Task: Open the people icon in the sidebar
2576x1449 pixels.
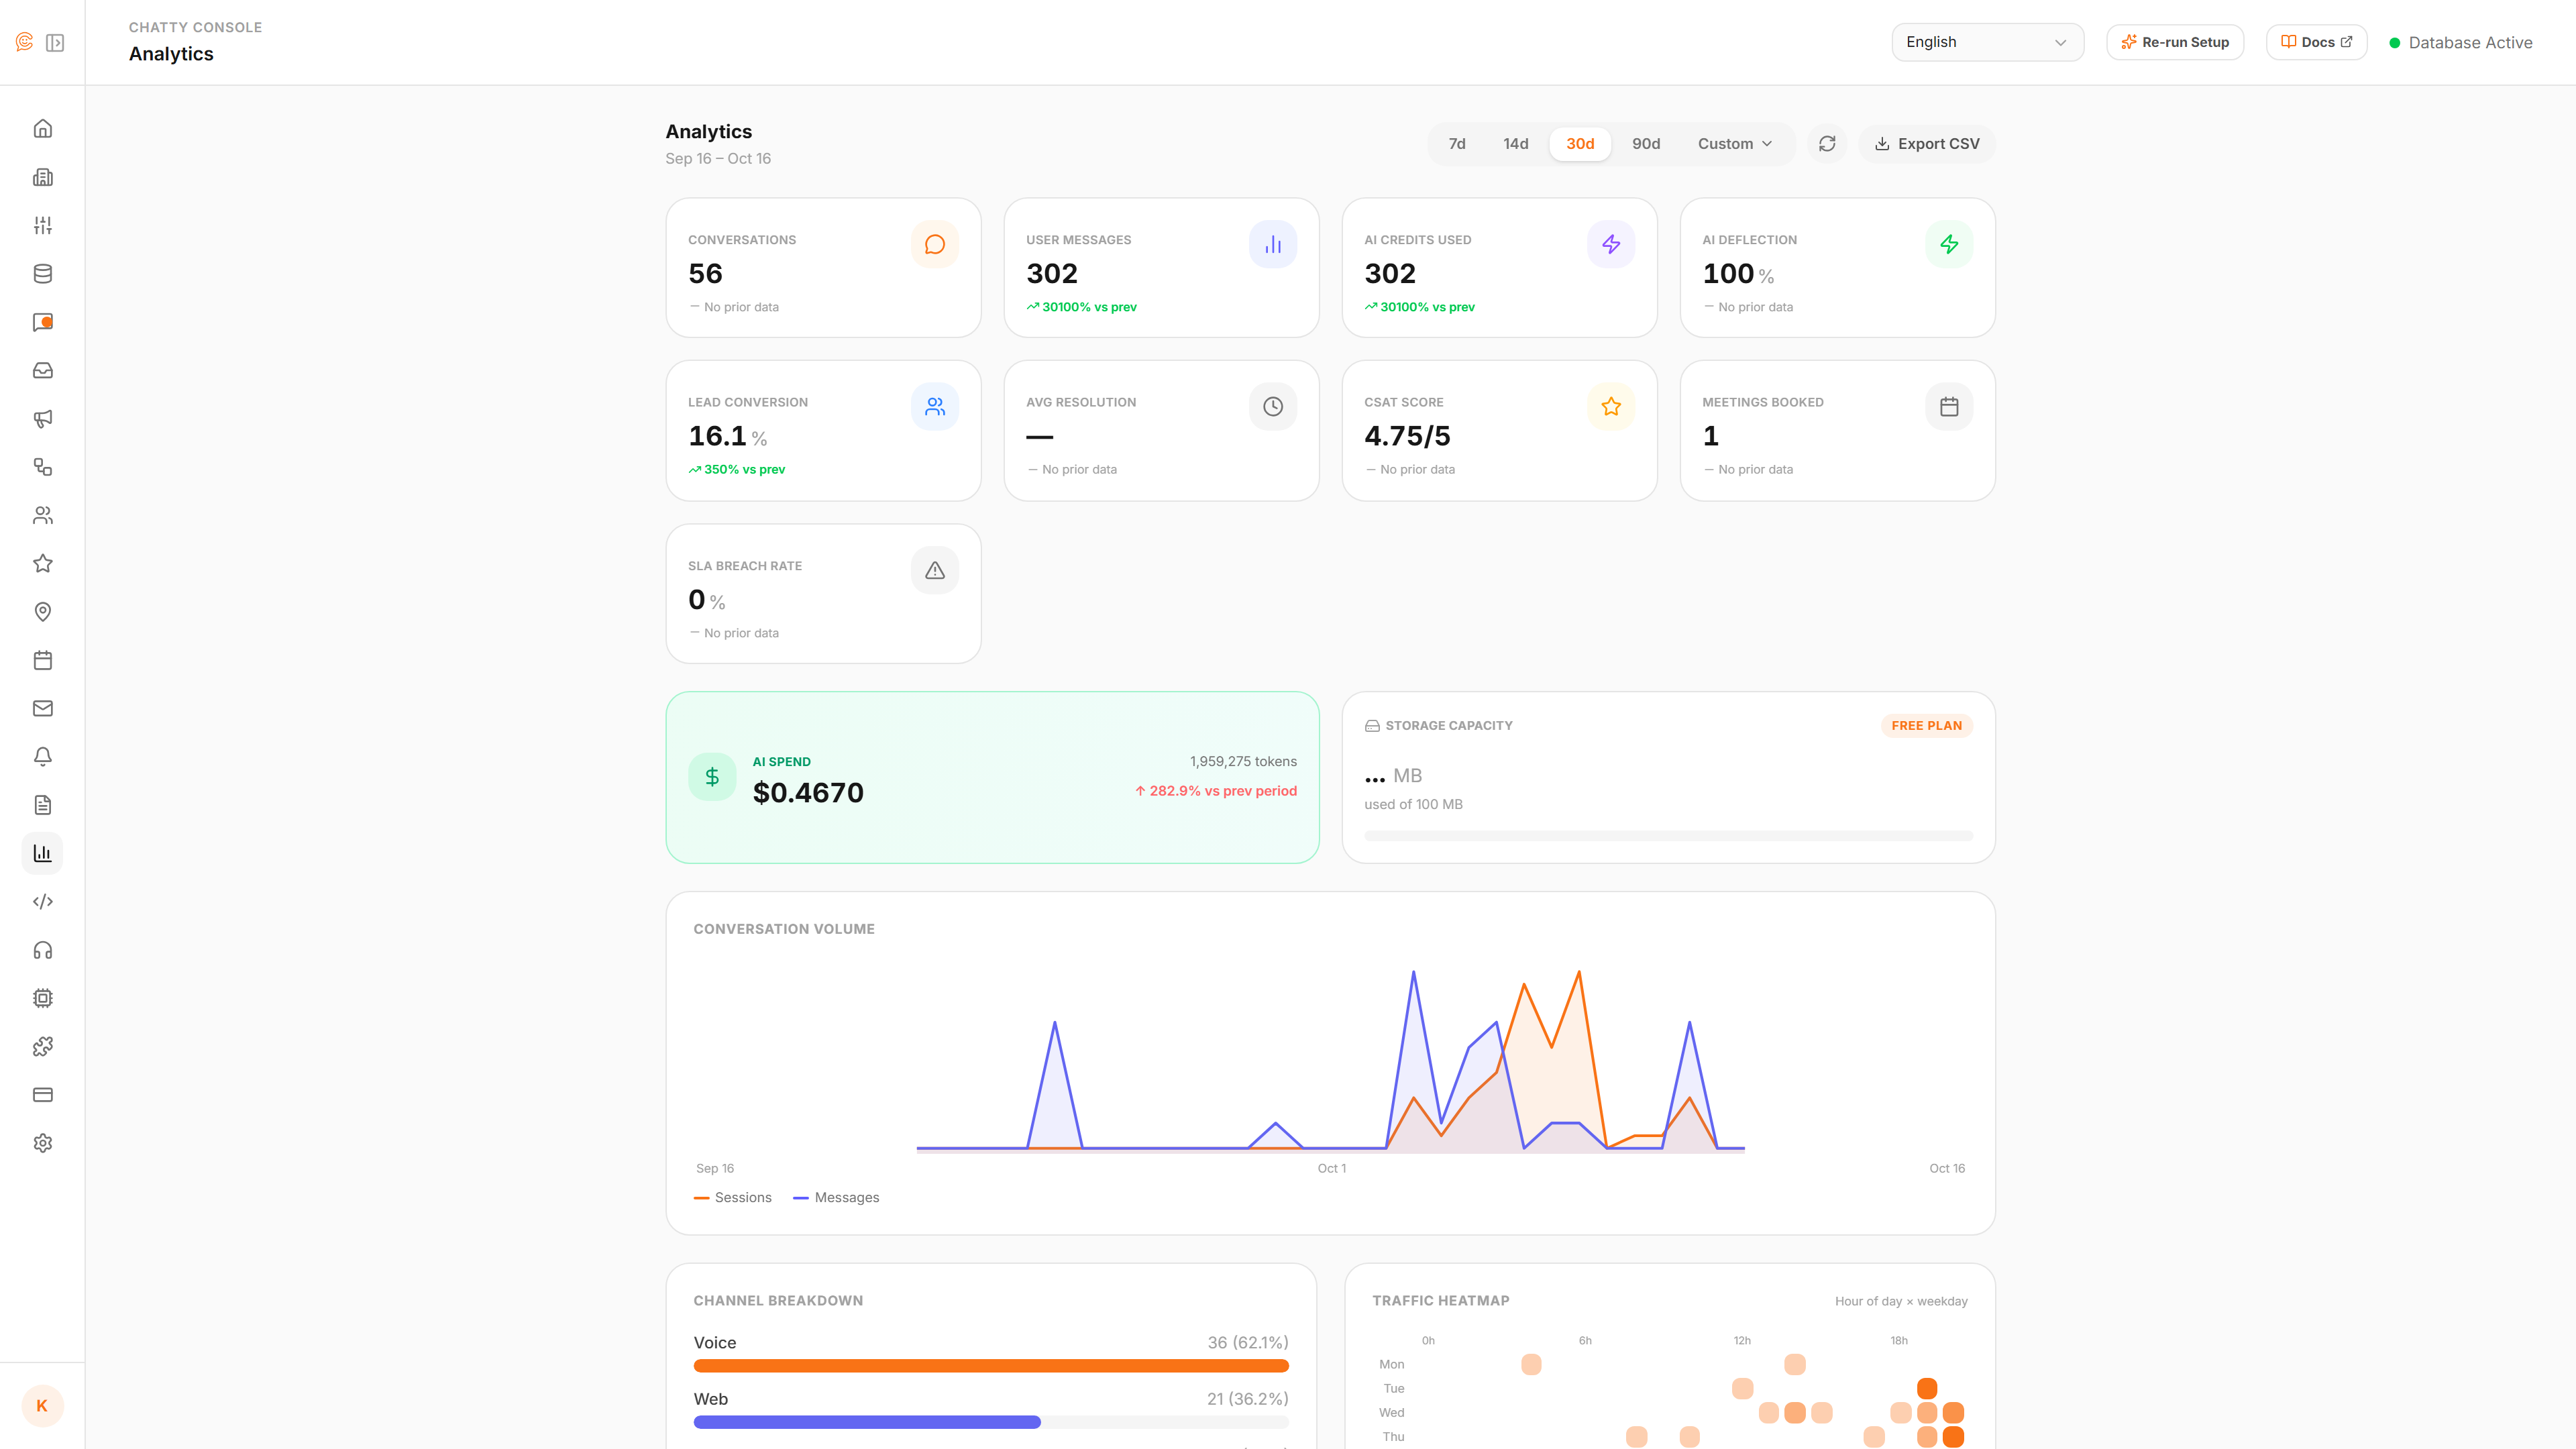Action: (43, 515)
